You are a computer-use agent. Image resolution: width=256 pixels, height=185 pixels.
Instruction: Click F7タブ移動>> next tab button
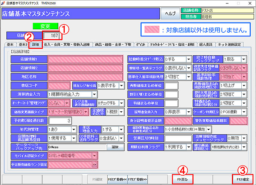click(x=137, y=179)
